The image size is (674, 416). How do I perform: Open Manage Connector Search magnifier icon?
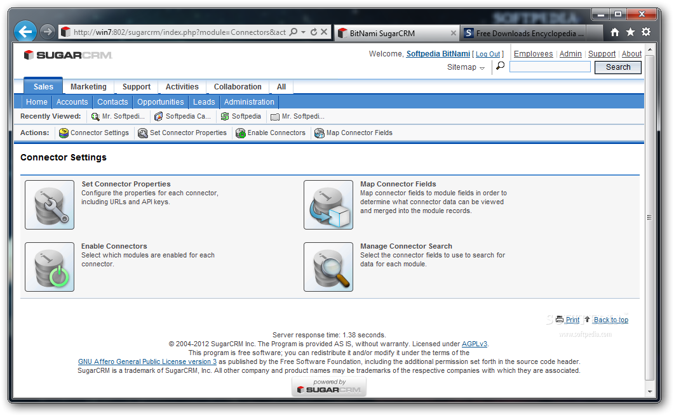pos(328,267)
